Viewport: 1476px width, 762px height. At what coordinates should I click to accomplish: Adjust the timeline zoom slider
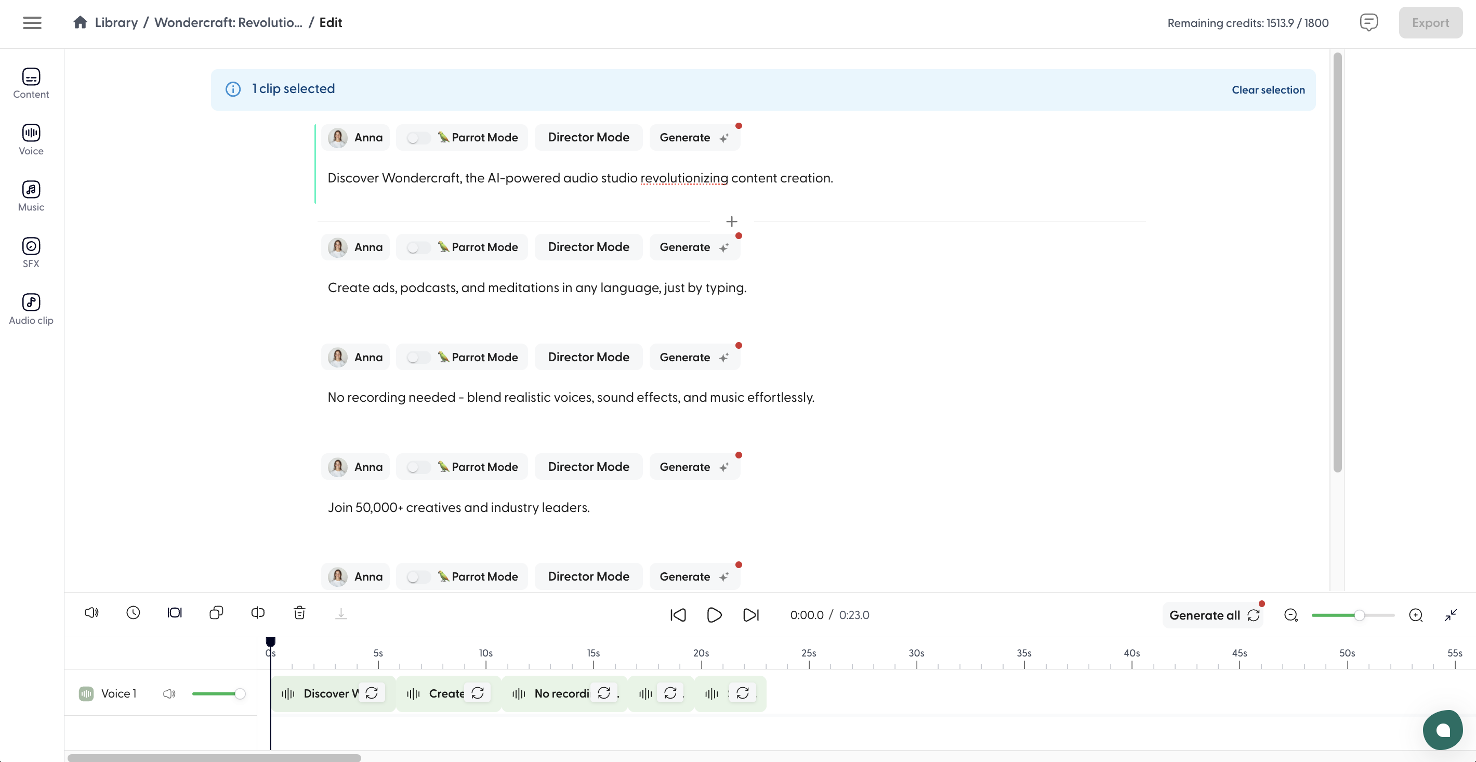point(1353,615)
